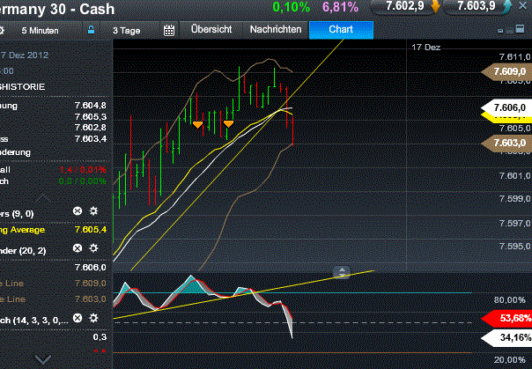Select the red 53,68% stochastic value label
Image resolution: width=532 pixels, height=369 pixels.
coord(509,317)
